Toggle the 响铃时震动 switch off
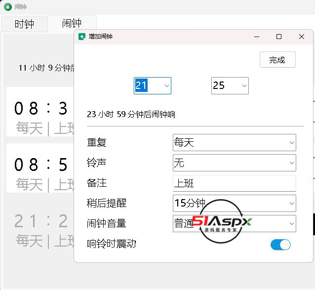The height and width of the screenshot is (290, 315). (x=280, y=245)
